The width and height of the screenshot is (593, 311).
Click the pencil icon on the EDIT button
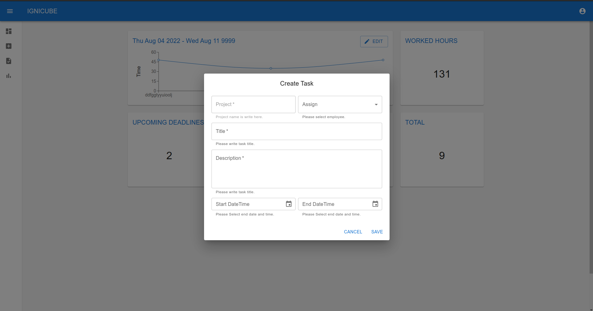tap(367, 41)
